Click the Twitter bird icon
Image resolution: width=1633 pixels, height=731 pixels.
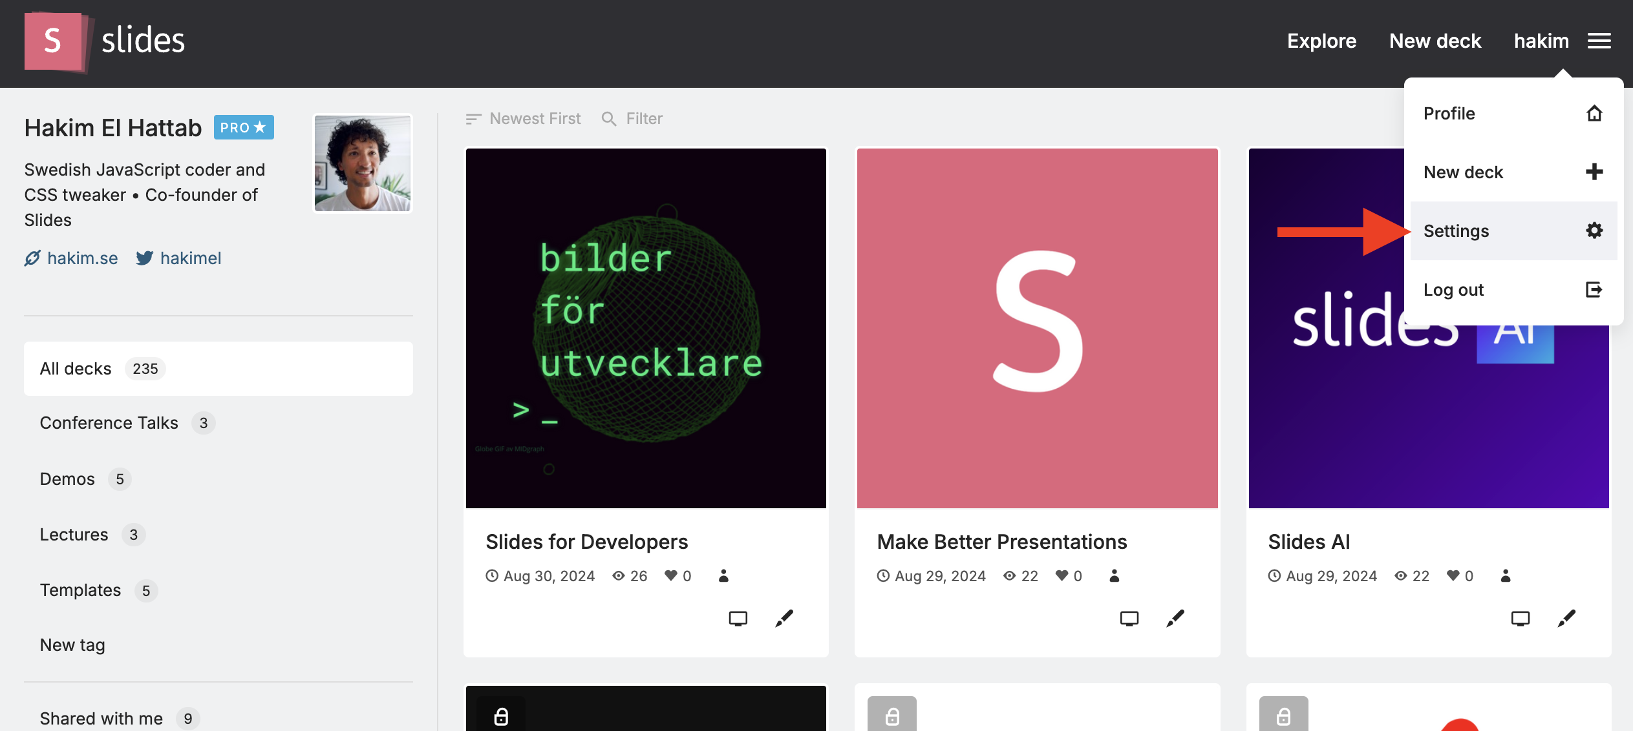144,258
